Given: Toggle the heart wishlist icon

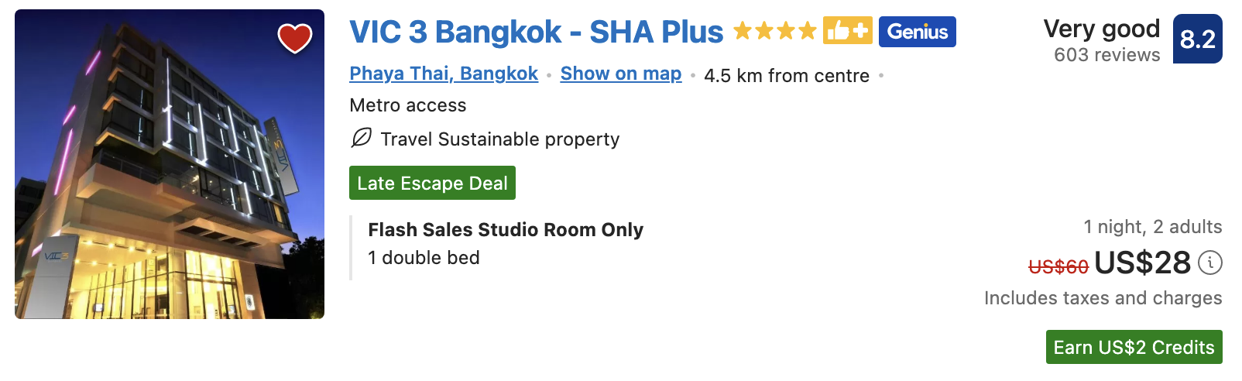Looking at the screenshot, I should [295, 38].
